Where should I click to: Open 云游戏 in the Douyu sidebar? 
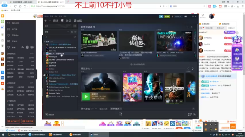tap(14, 41)
